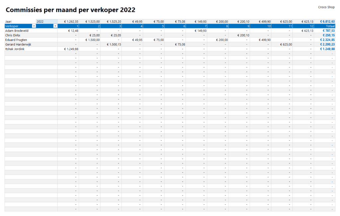Click Gerard Harderwijk's € 1.500,15 cell
Image resolution: width=340 pixels, height=216 pixels.
114,44
